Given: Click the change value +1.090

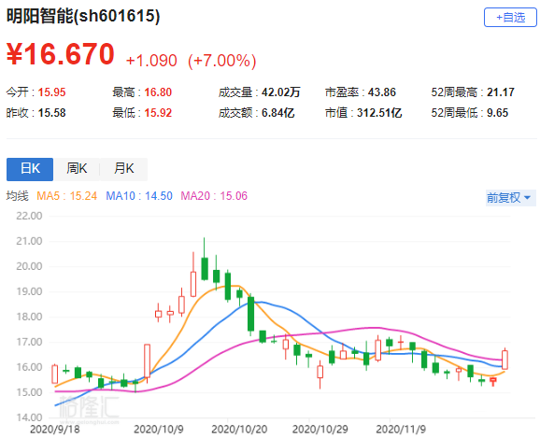Looking at the screenshot, I should tap(151, 61).
